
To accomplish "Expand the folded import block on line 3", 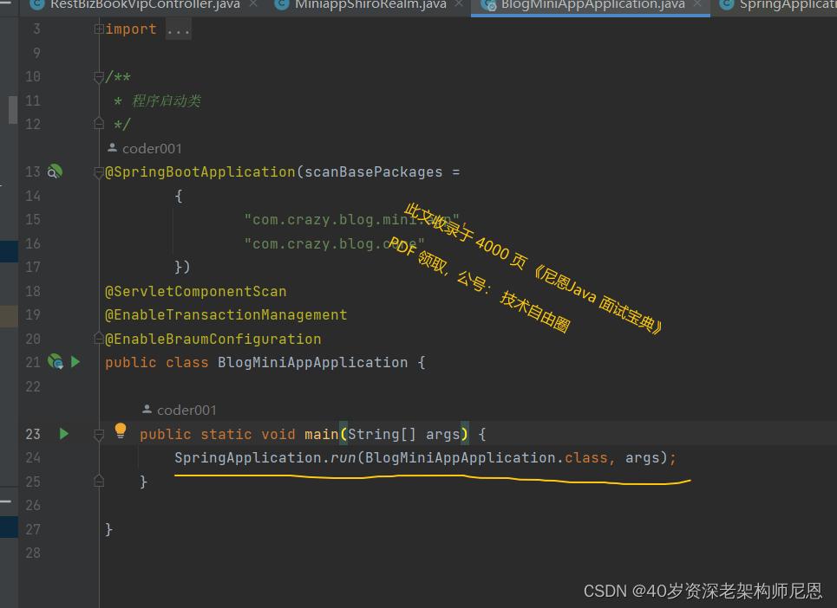I will (99, 29).
